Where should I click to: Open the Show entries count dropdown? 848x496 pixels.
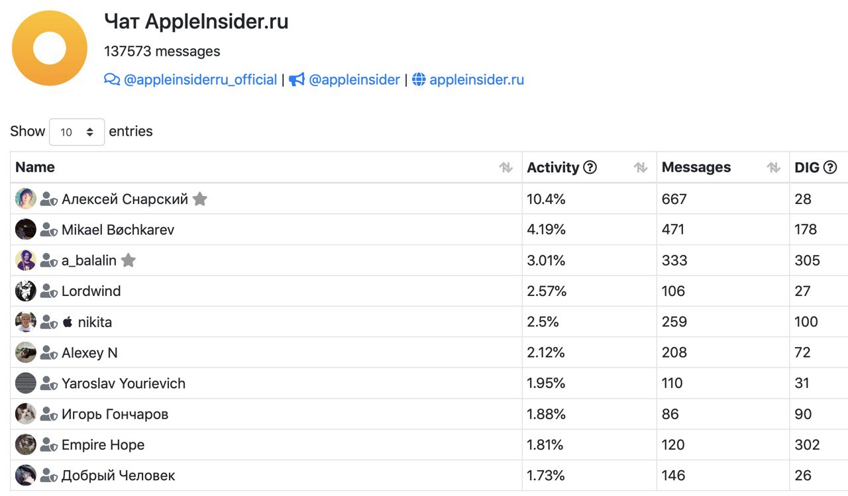[x=77, y=132]
